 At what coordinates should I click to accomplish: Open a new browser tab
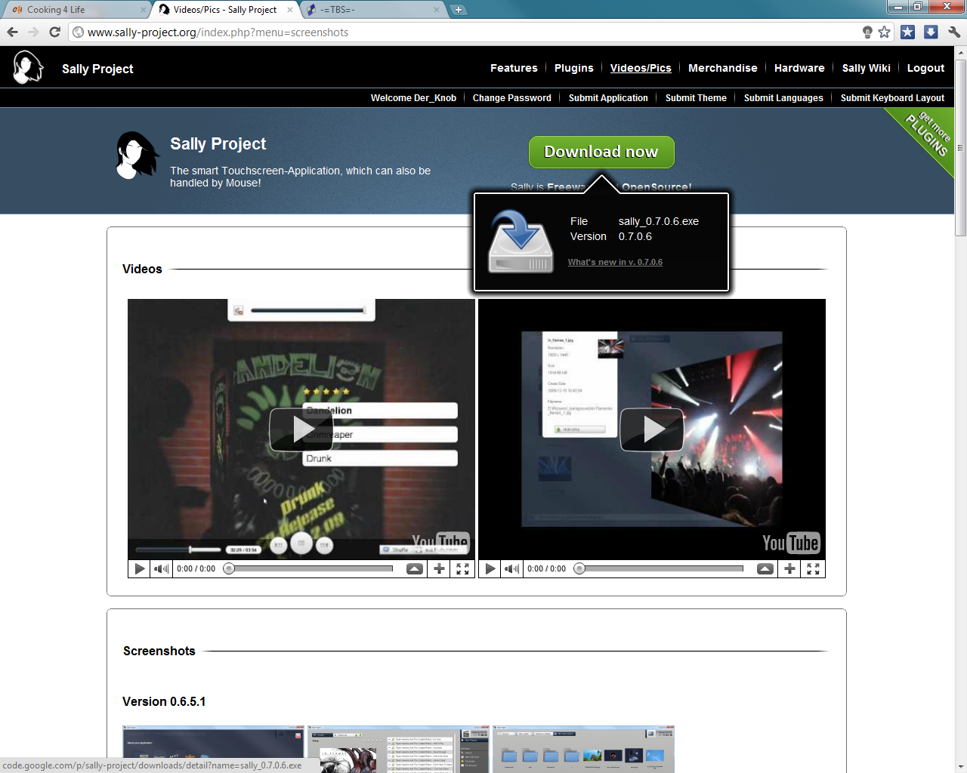(459, 10)
